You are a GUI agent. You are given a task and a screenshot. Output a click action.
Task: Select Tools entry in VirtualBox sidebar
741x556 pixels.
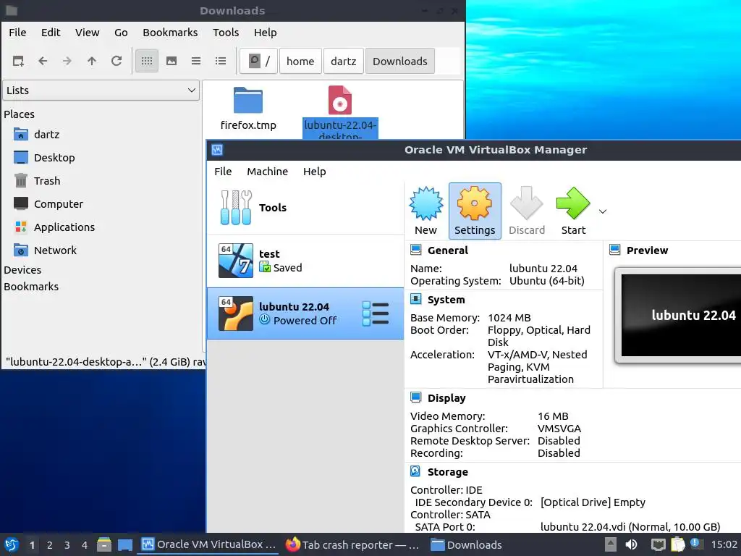pos(305,208)
